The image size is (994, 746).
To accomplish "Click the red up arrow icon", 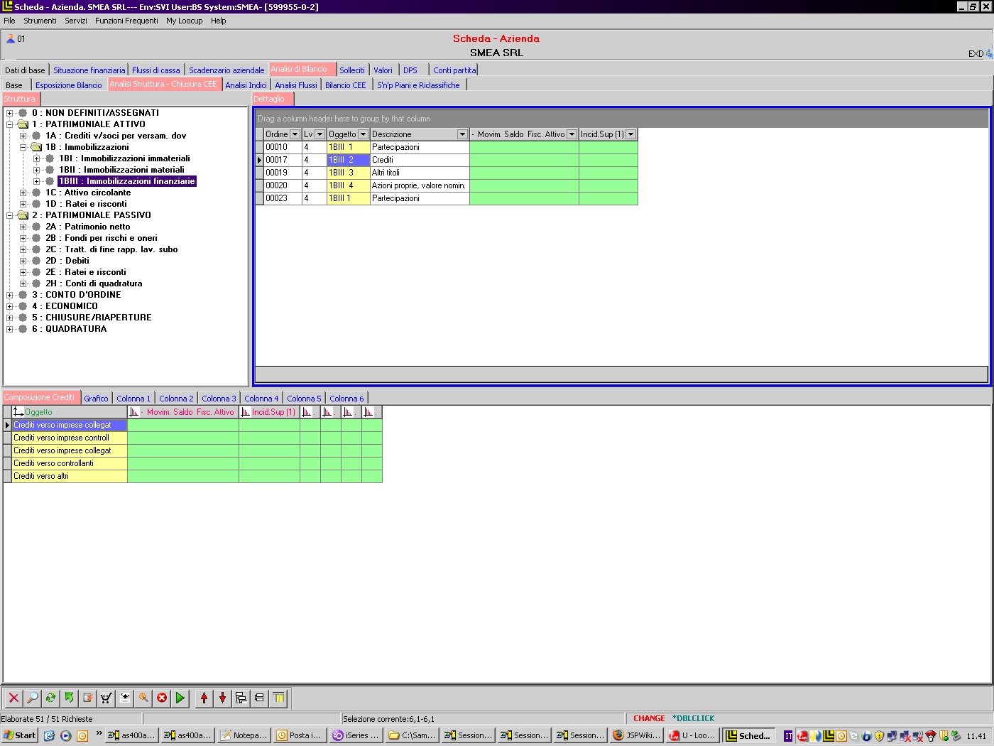I will click(204, 698).
